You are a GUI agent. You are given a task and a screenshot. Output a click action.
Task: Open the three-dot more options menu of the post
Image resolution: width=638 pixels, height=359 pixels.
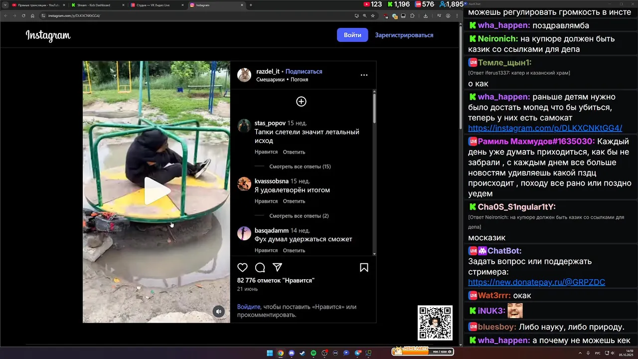(364, 75)
